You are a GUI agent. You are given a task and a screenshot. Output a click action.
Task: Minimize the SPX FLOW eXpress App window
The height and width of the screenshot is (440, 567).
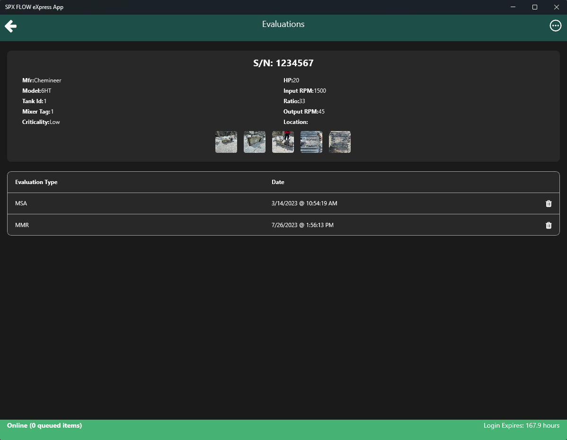[x=513, y=7]
